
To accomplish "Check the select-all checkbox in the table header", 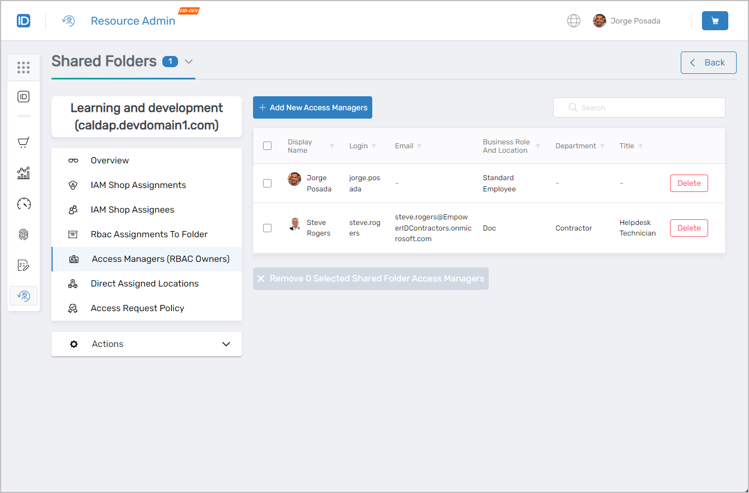I will 267,145.
